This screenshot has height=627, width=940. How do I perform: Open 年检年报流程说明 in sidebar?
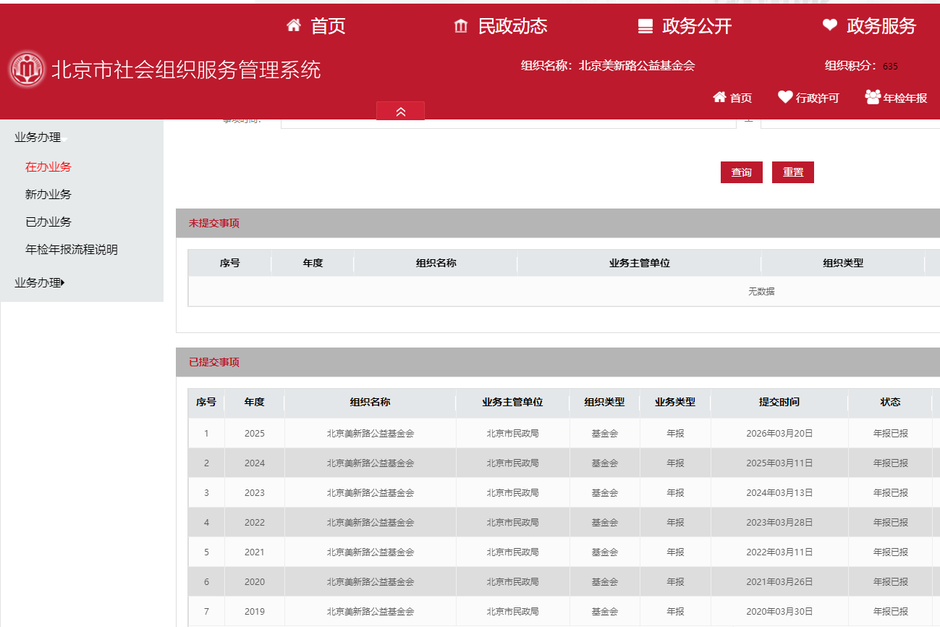pos(72,249)
